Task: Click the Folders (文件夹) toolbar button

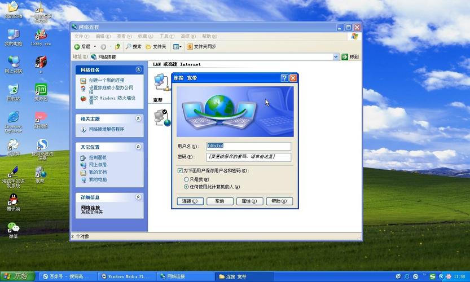Action: coord(156,46)
